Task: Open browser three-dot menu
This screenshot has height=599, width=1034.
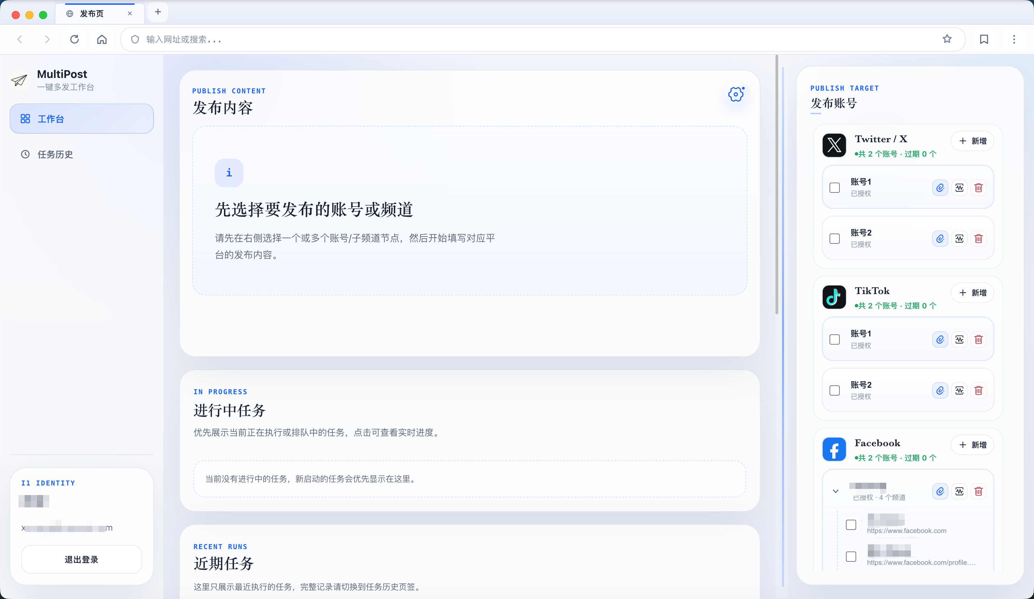Action: pos(1014,39)
